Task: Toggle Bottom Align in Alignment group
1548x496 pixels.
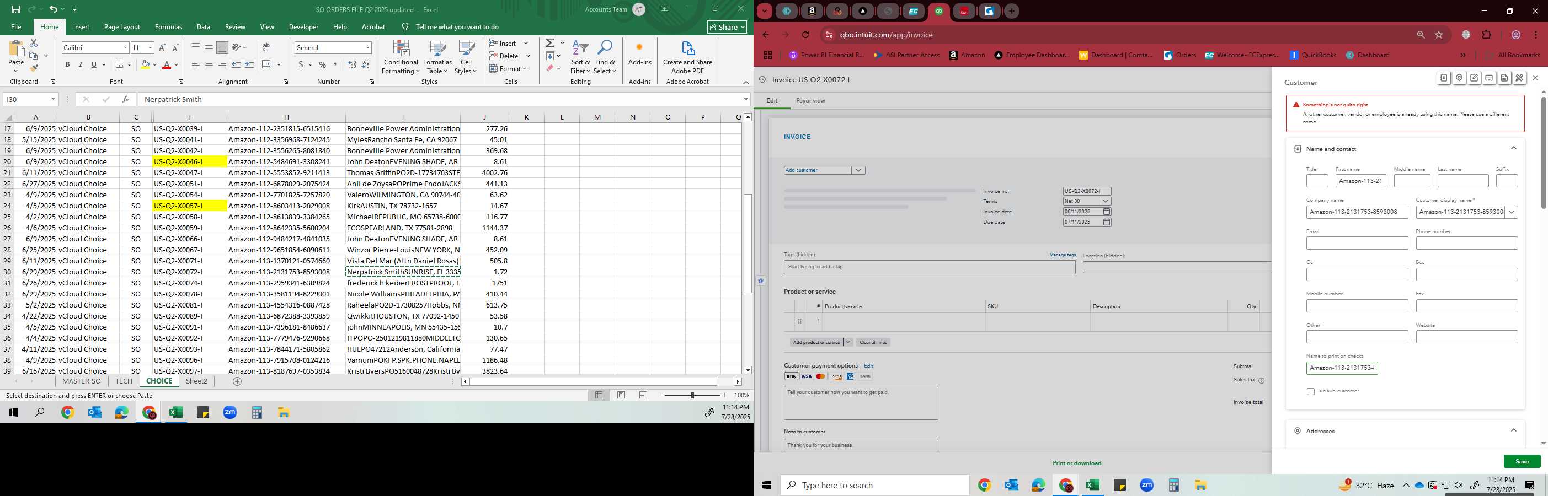Action: coord(222,47)
